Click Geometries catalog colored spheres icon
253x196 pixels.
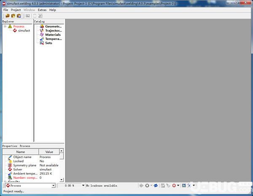coord(42,26)
